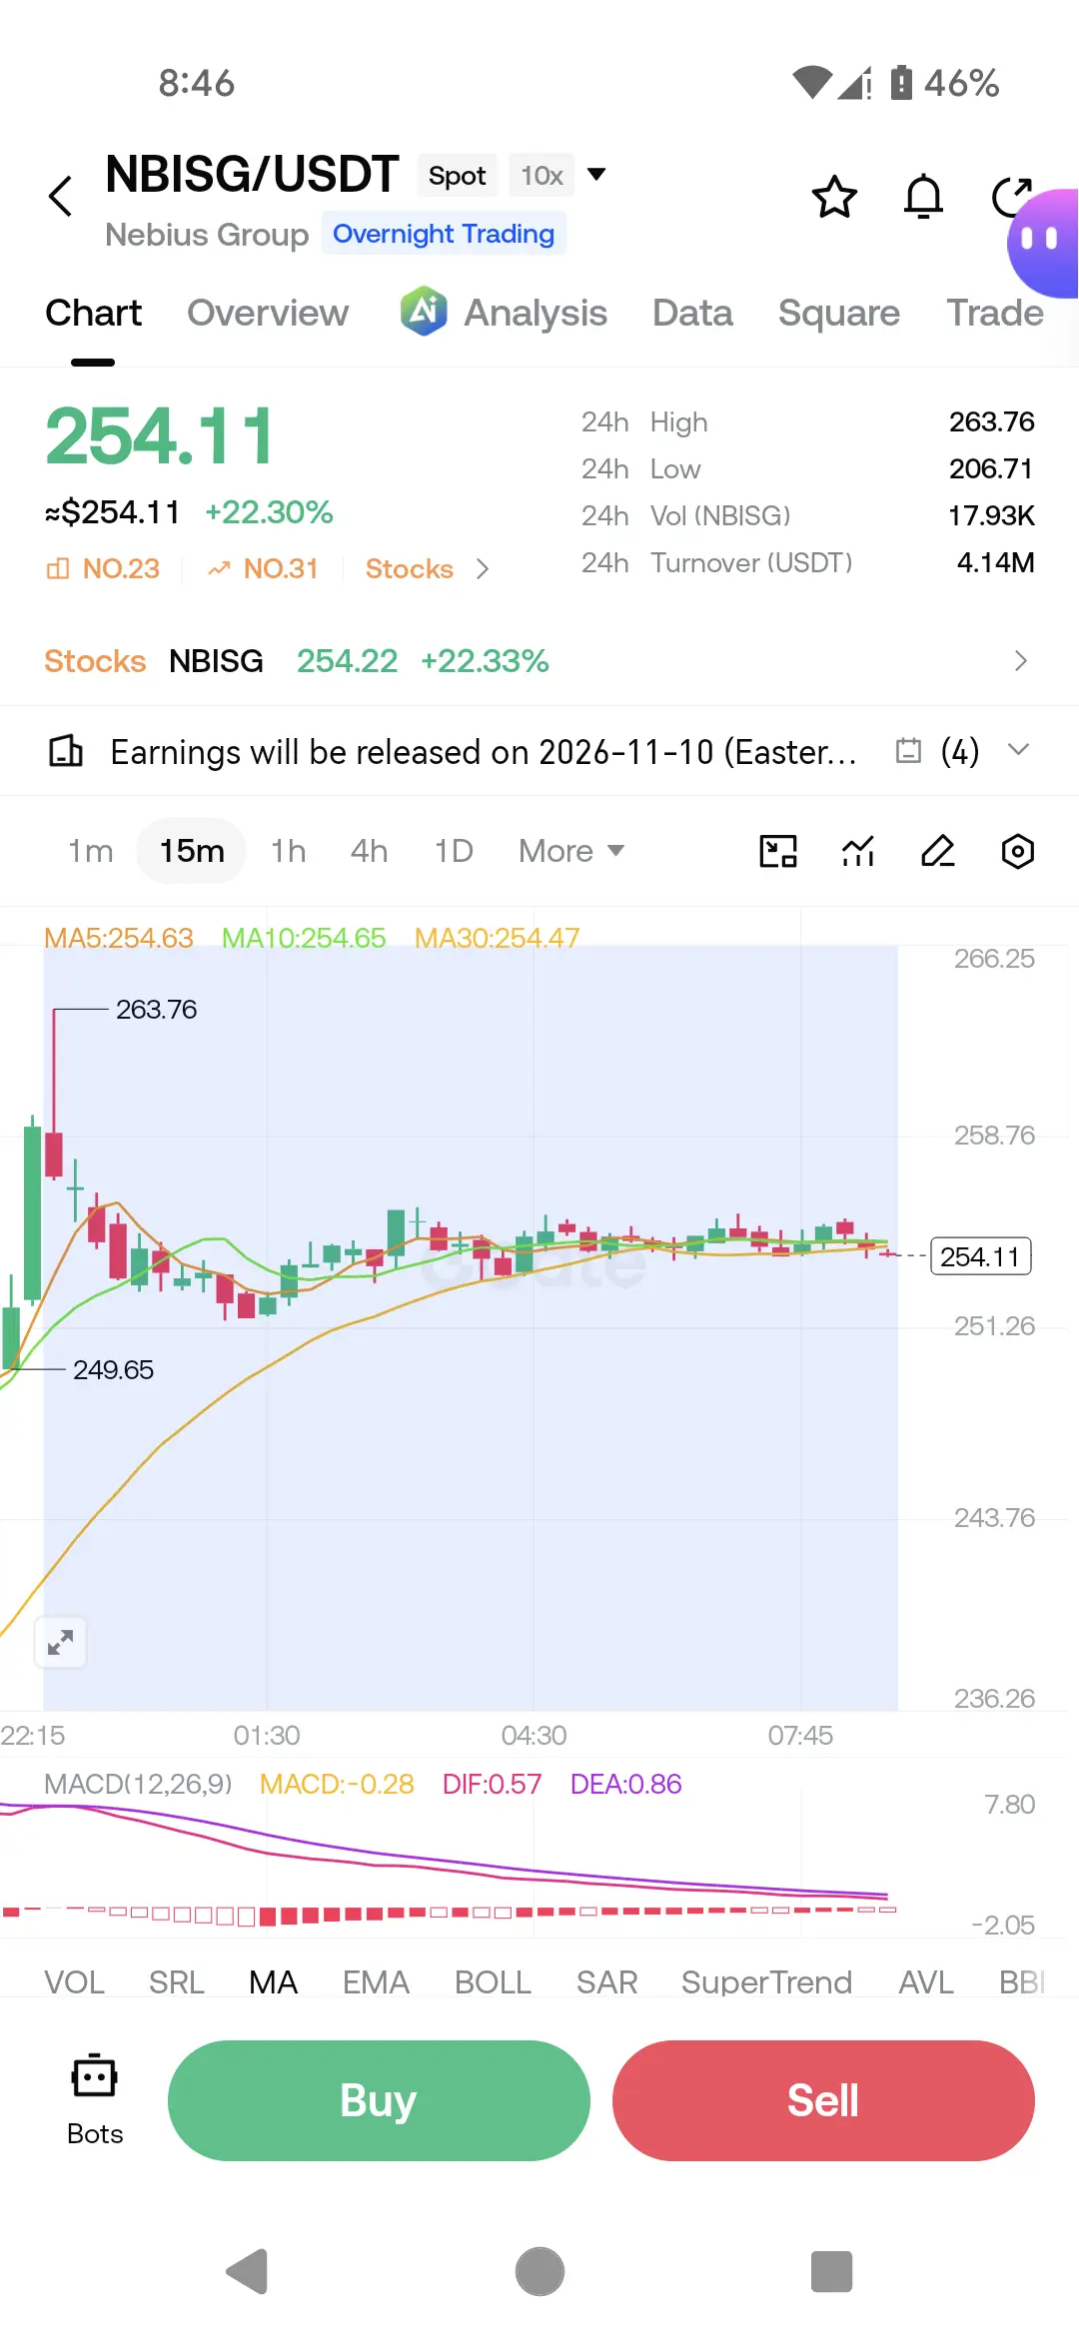Select the 4h timeframe
This screenshot has height=2337, width=1079.
369,851
